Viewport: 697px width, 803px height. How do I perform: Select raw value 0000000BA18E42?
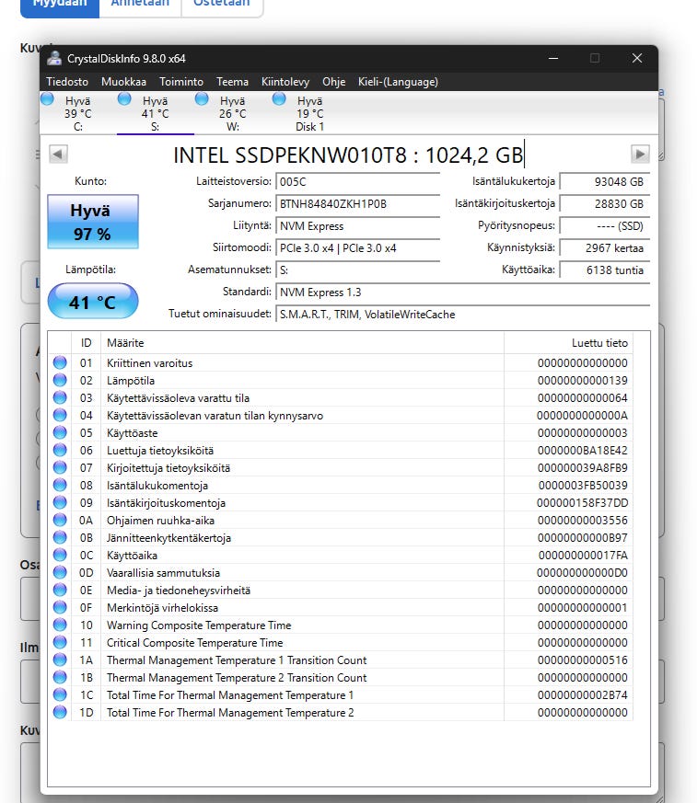coord(583,451)
